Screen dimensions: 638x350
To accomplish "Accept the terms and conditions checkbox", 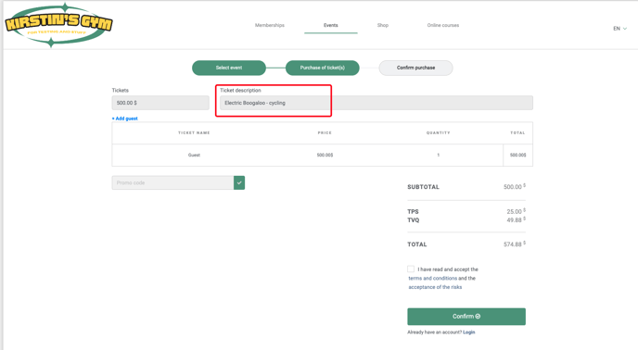I will click(411, 269).
